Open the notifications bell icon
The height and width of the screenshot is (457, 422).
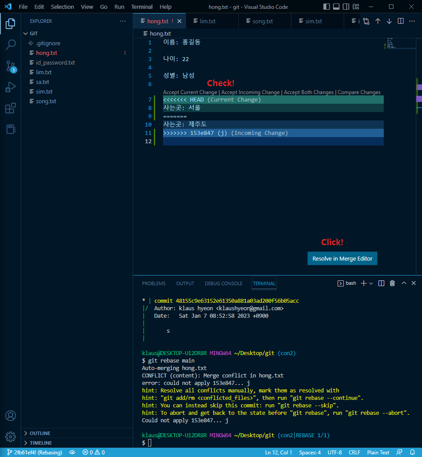pos(412,452)
